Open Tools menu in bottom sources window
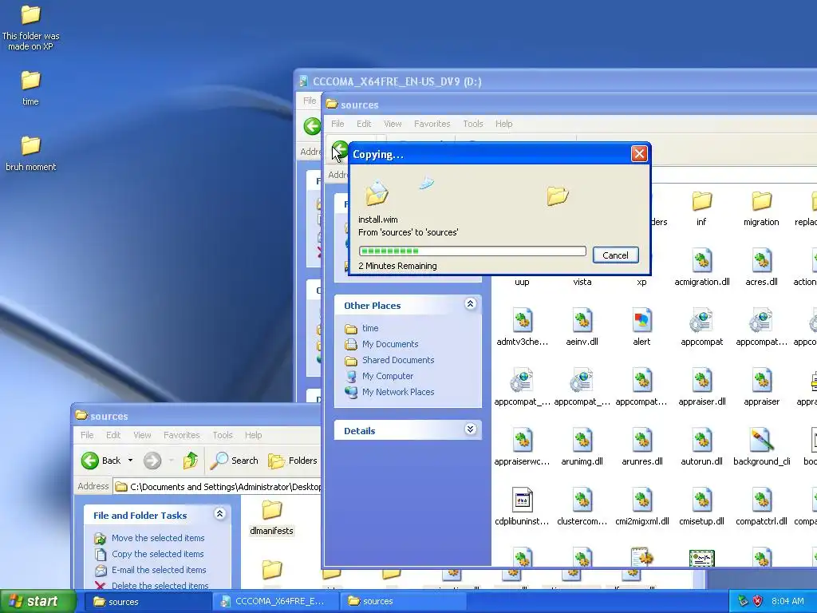Viewport: 817px width, 613px height. point(223,435)
